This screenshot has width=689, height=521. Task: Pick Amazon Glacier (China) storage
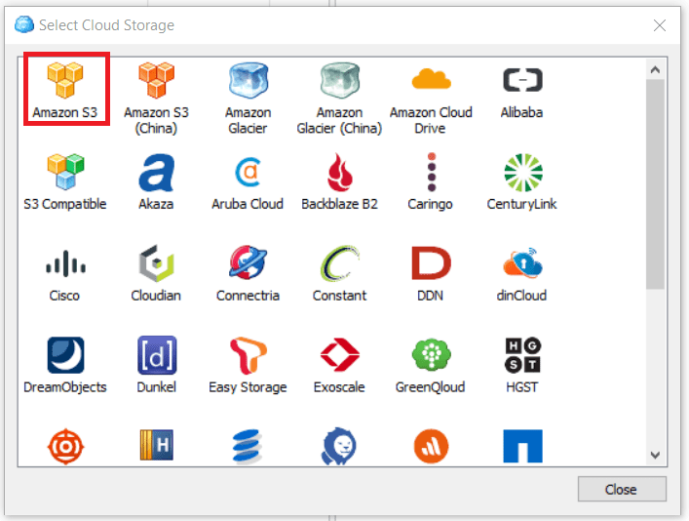coord(340,80)
